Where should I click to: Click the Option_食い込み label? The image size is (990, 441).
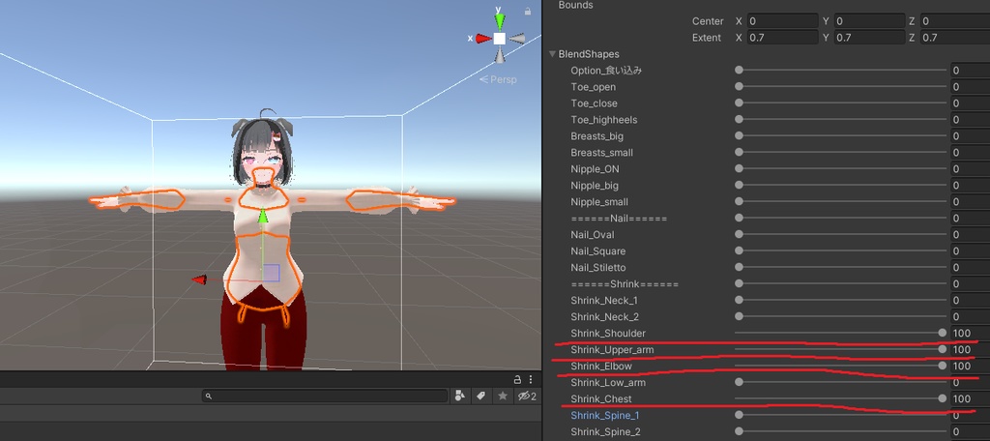[x=606, y=71]
